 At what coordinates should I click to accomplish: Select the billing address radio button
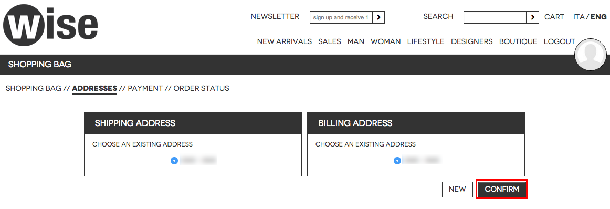[397, 160]
